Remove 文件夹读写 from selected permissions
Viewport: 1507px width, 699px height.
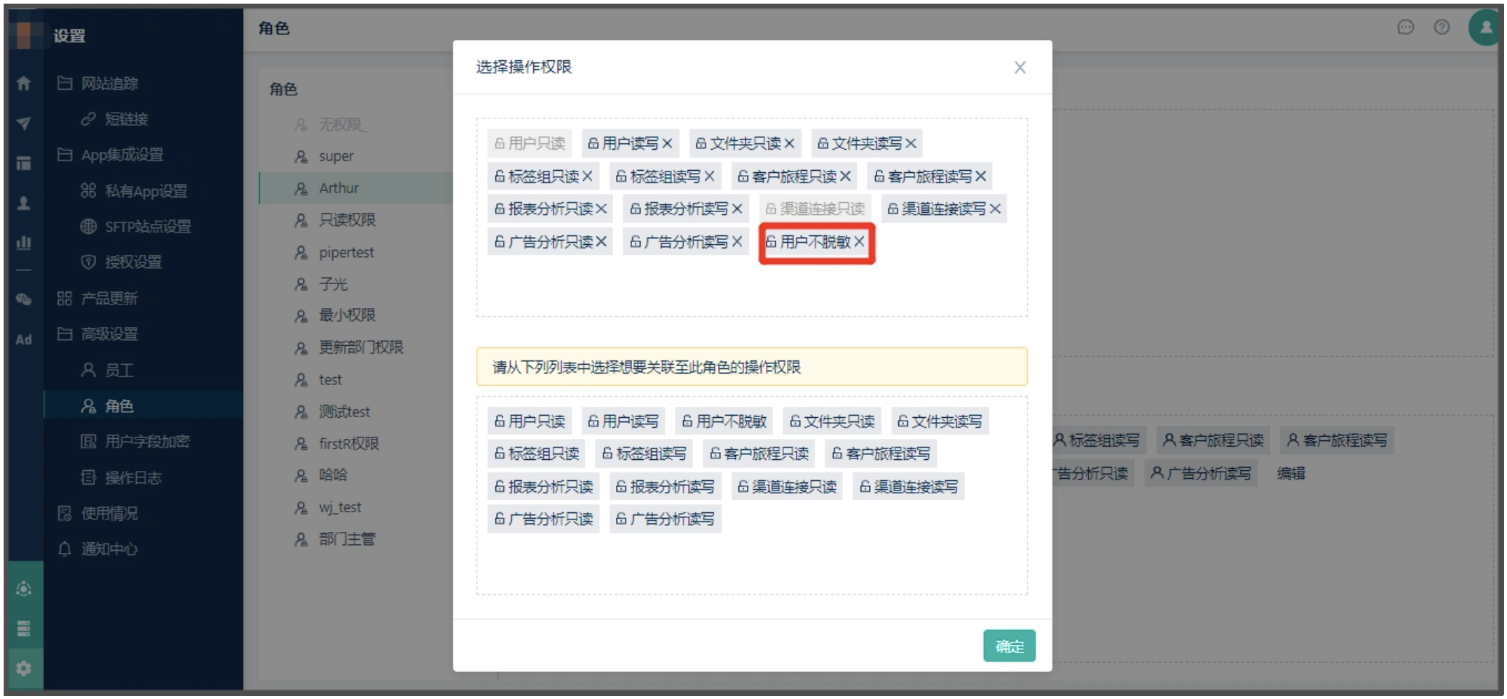(911, 144)
